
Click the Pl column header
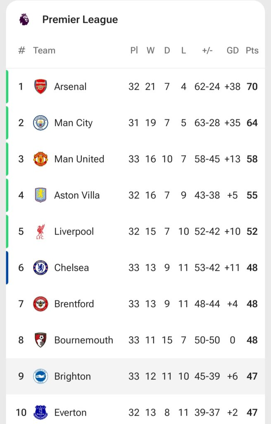(134, 51)
